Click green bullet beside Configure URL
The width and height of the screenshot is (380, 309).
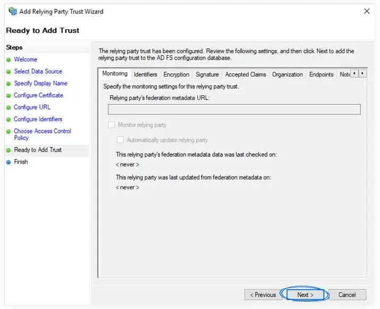click(9, 107)
